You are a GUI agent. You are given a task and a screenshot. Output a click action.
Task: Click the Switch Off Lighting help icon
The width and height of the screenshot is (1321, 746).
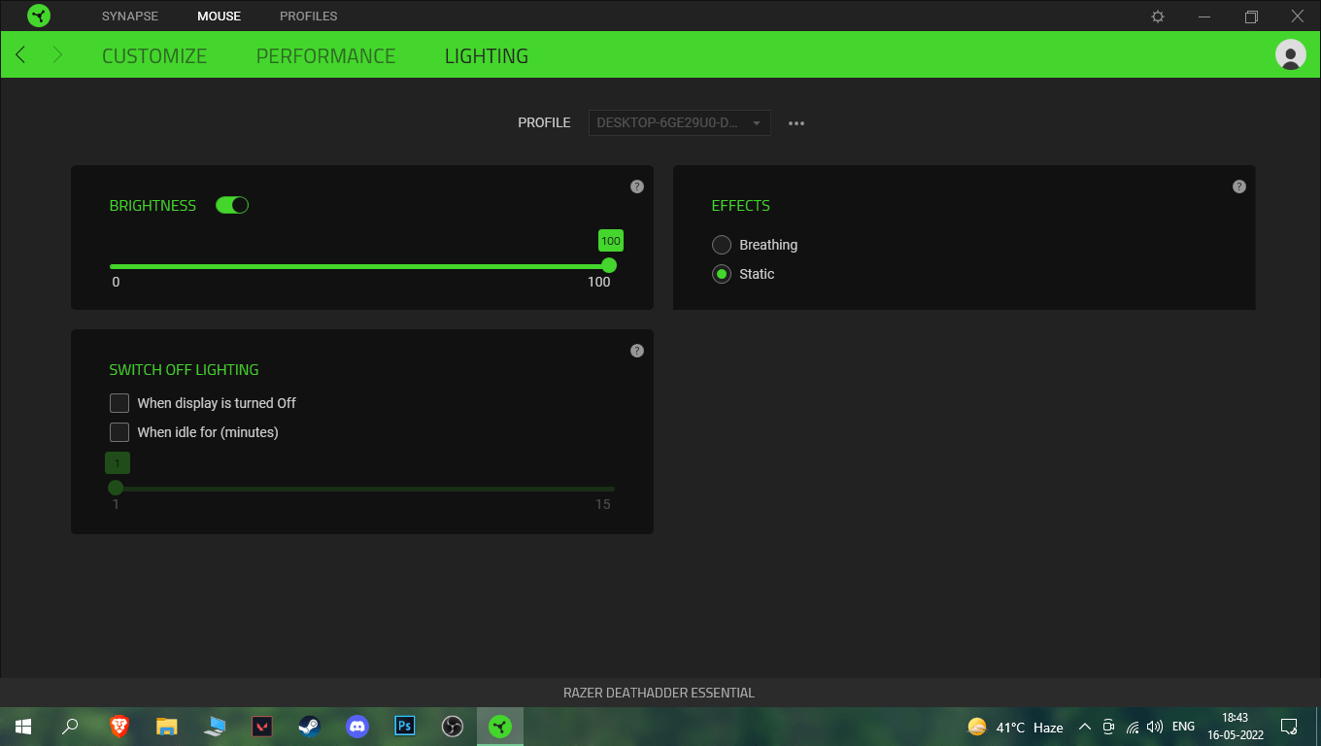[x=637, y=351]
